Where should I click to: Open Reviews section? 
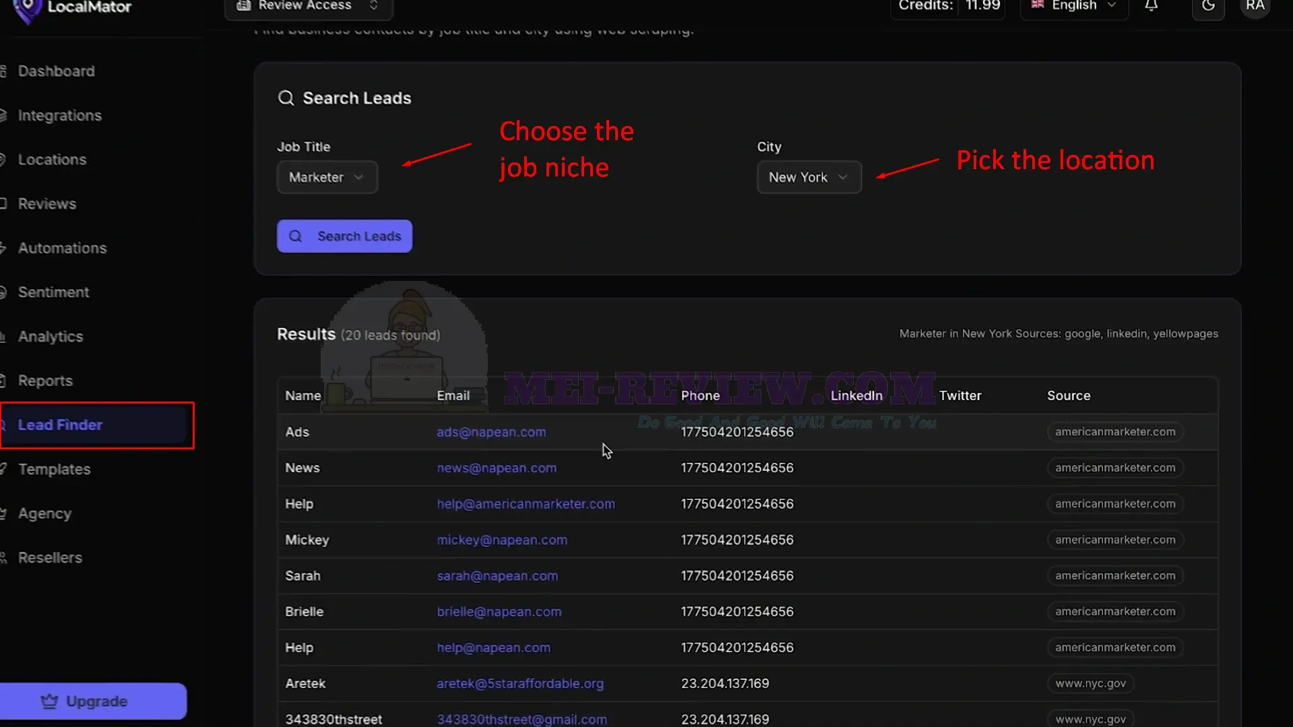point(46,204)
